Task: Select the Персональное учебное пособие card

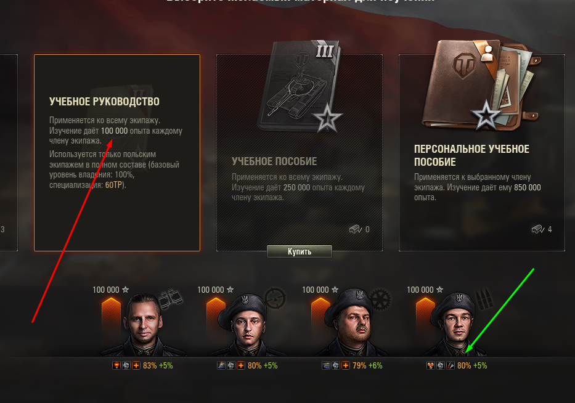Action: (x=482, y=153)
